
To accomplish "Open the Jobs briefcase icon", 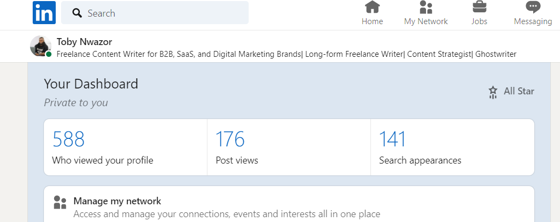I will click(x=479, y=8).
